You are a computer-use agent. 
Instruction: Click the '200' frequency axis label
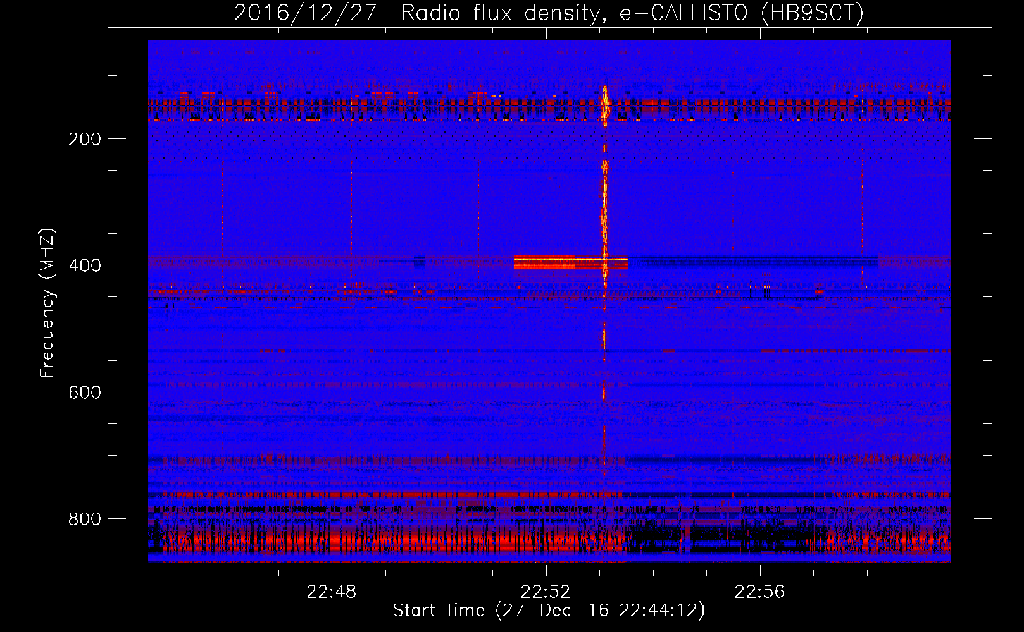pyautogui.click(x=85, y=139)
